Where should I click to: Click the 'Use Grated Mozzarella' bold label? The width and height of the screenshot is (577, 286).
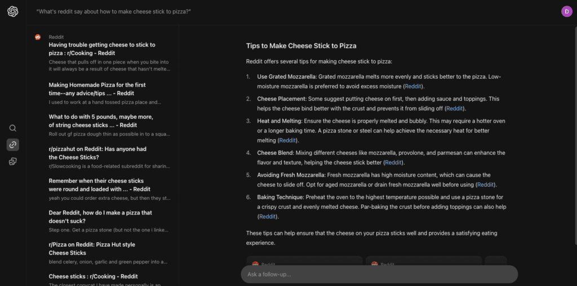pyautogui.click(x=286, y=77)
